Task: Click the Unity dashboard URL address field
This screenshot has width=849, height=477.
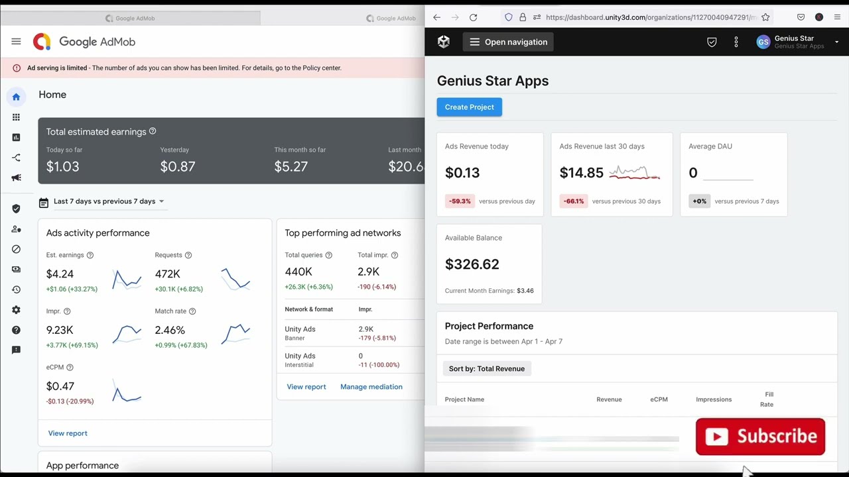Action: point(651,17)
